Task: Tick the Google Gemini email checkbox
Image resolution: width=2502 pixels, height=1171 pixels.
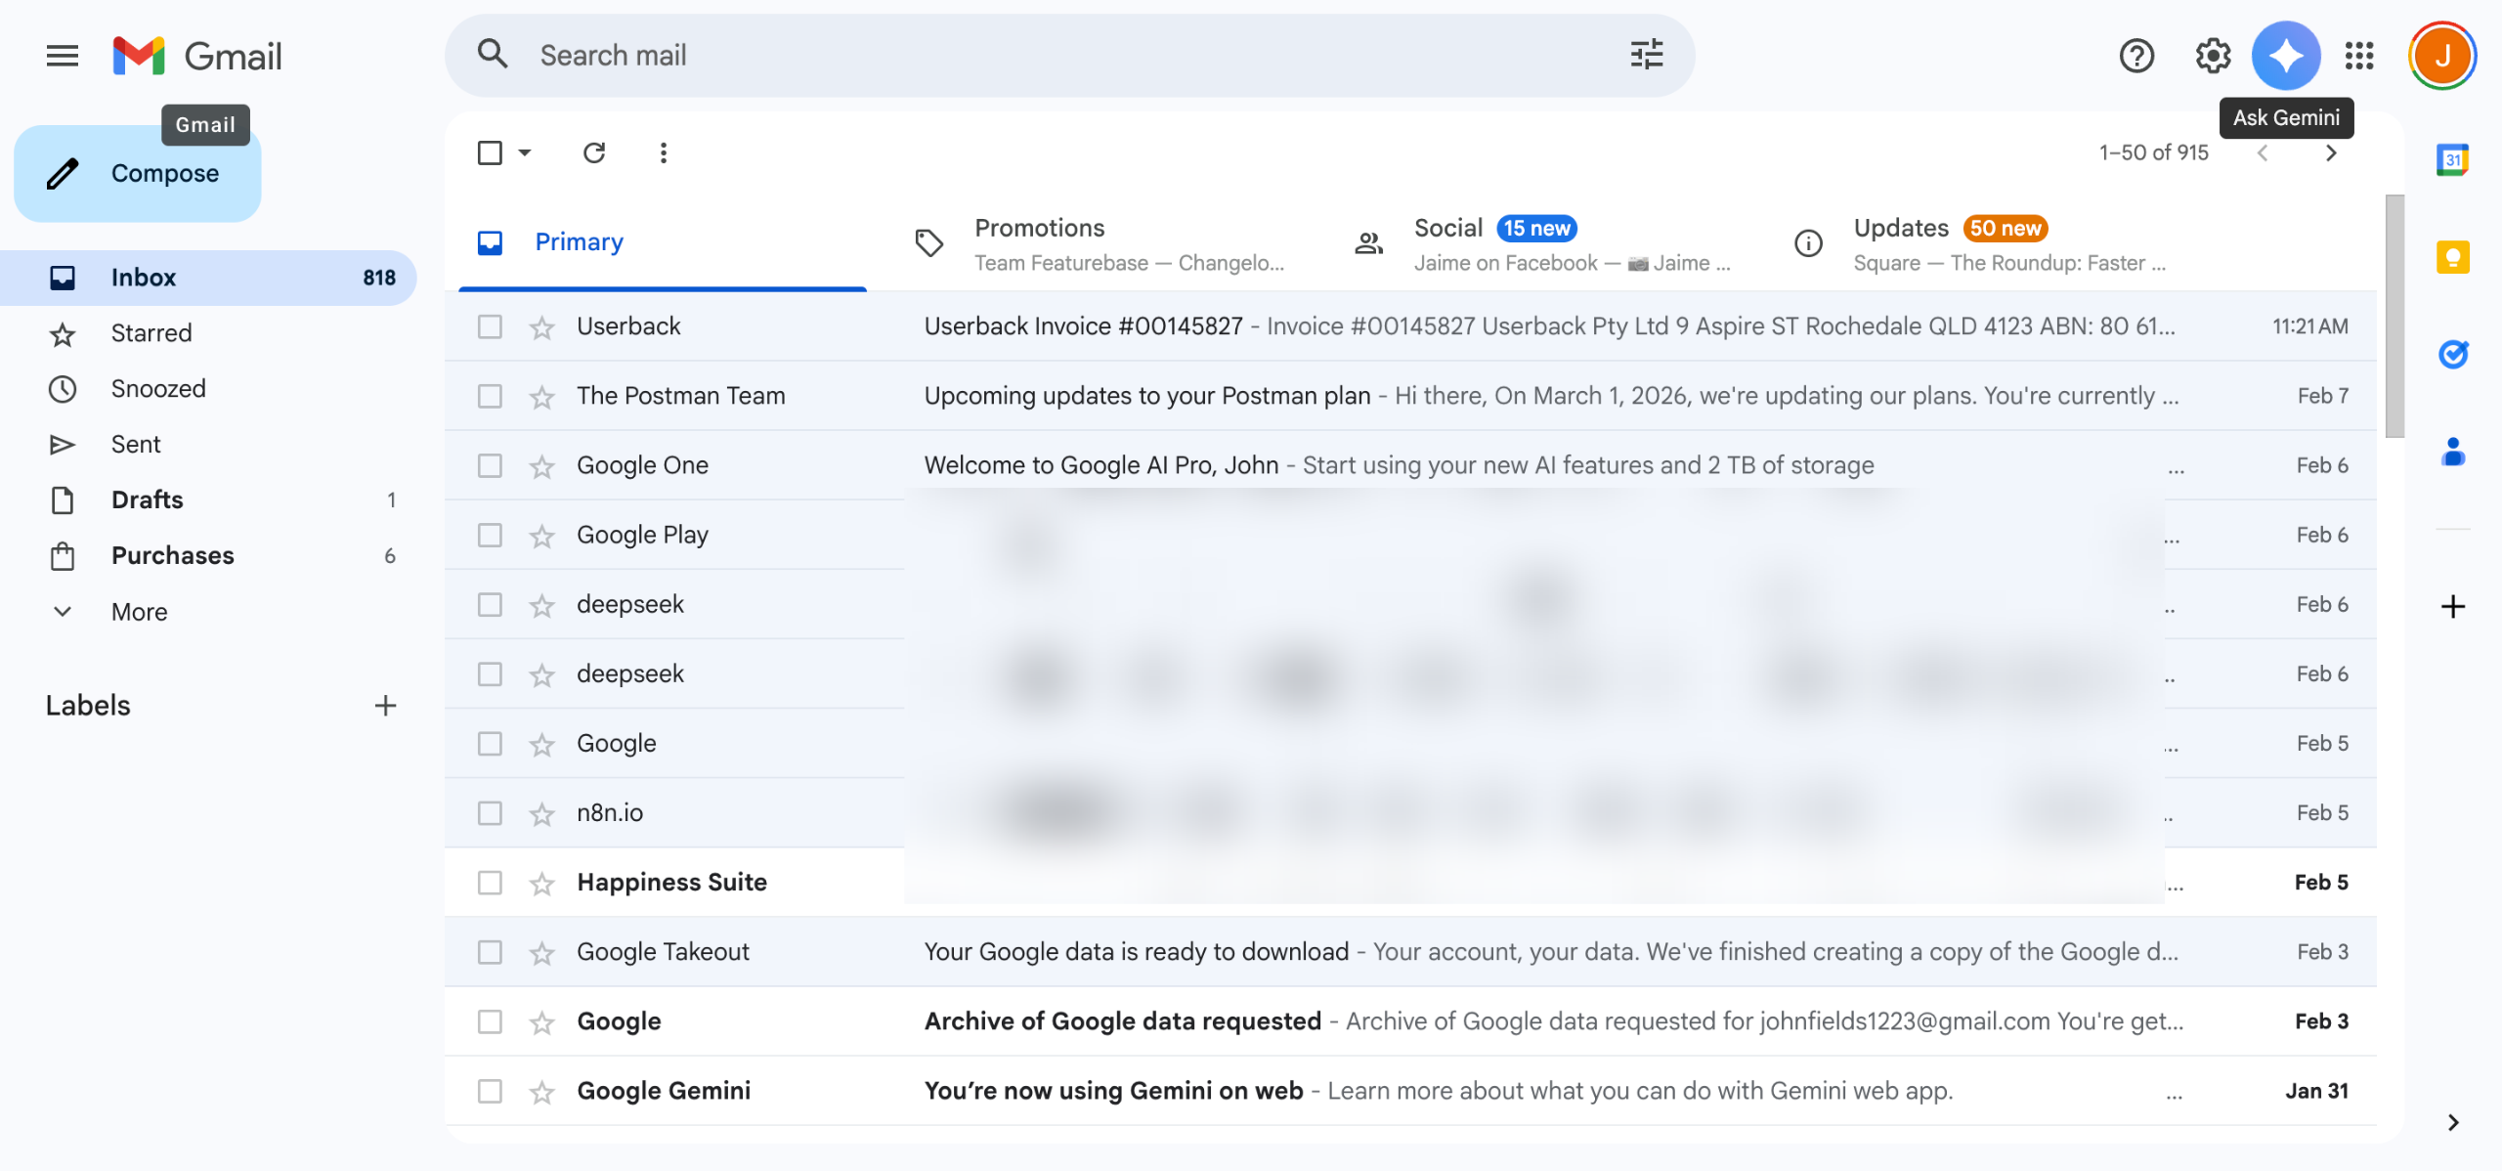Action: (490, 1091)
